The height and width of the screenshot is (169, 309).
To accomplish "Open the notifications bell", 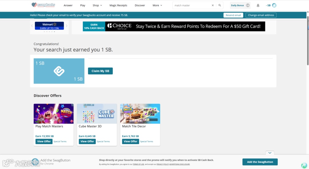I will (x=258, y=5).
